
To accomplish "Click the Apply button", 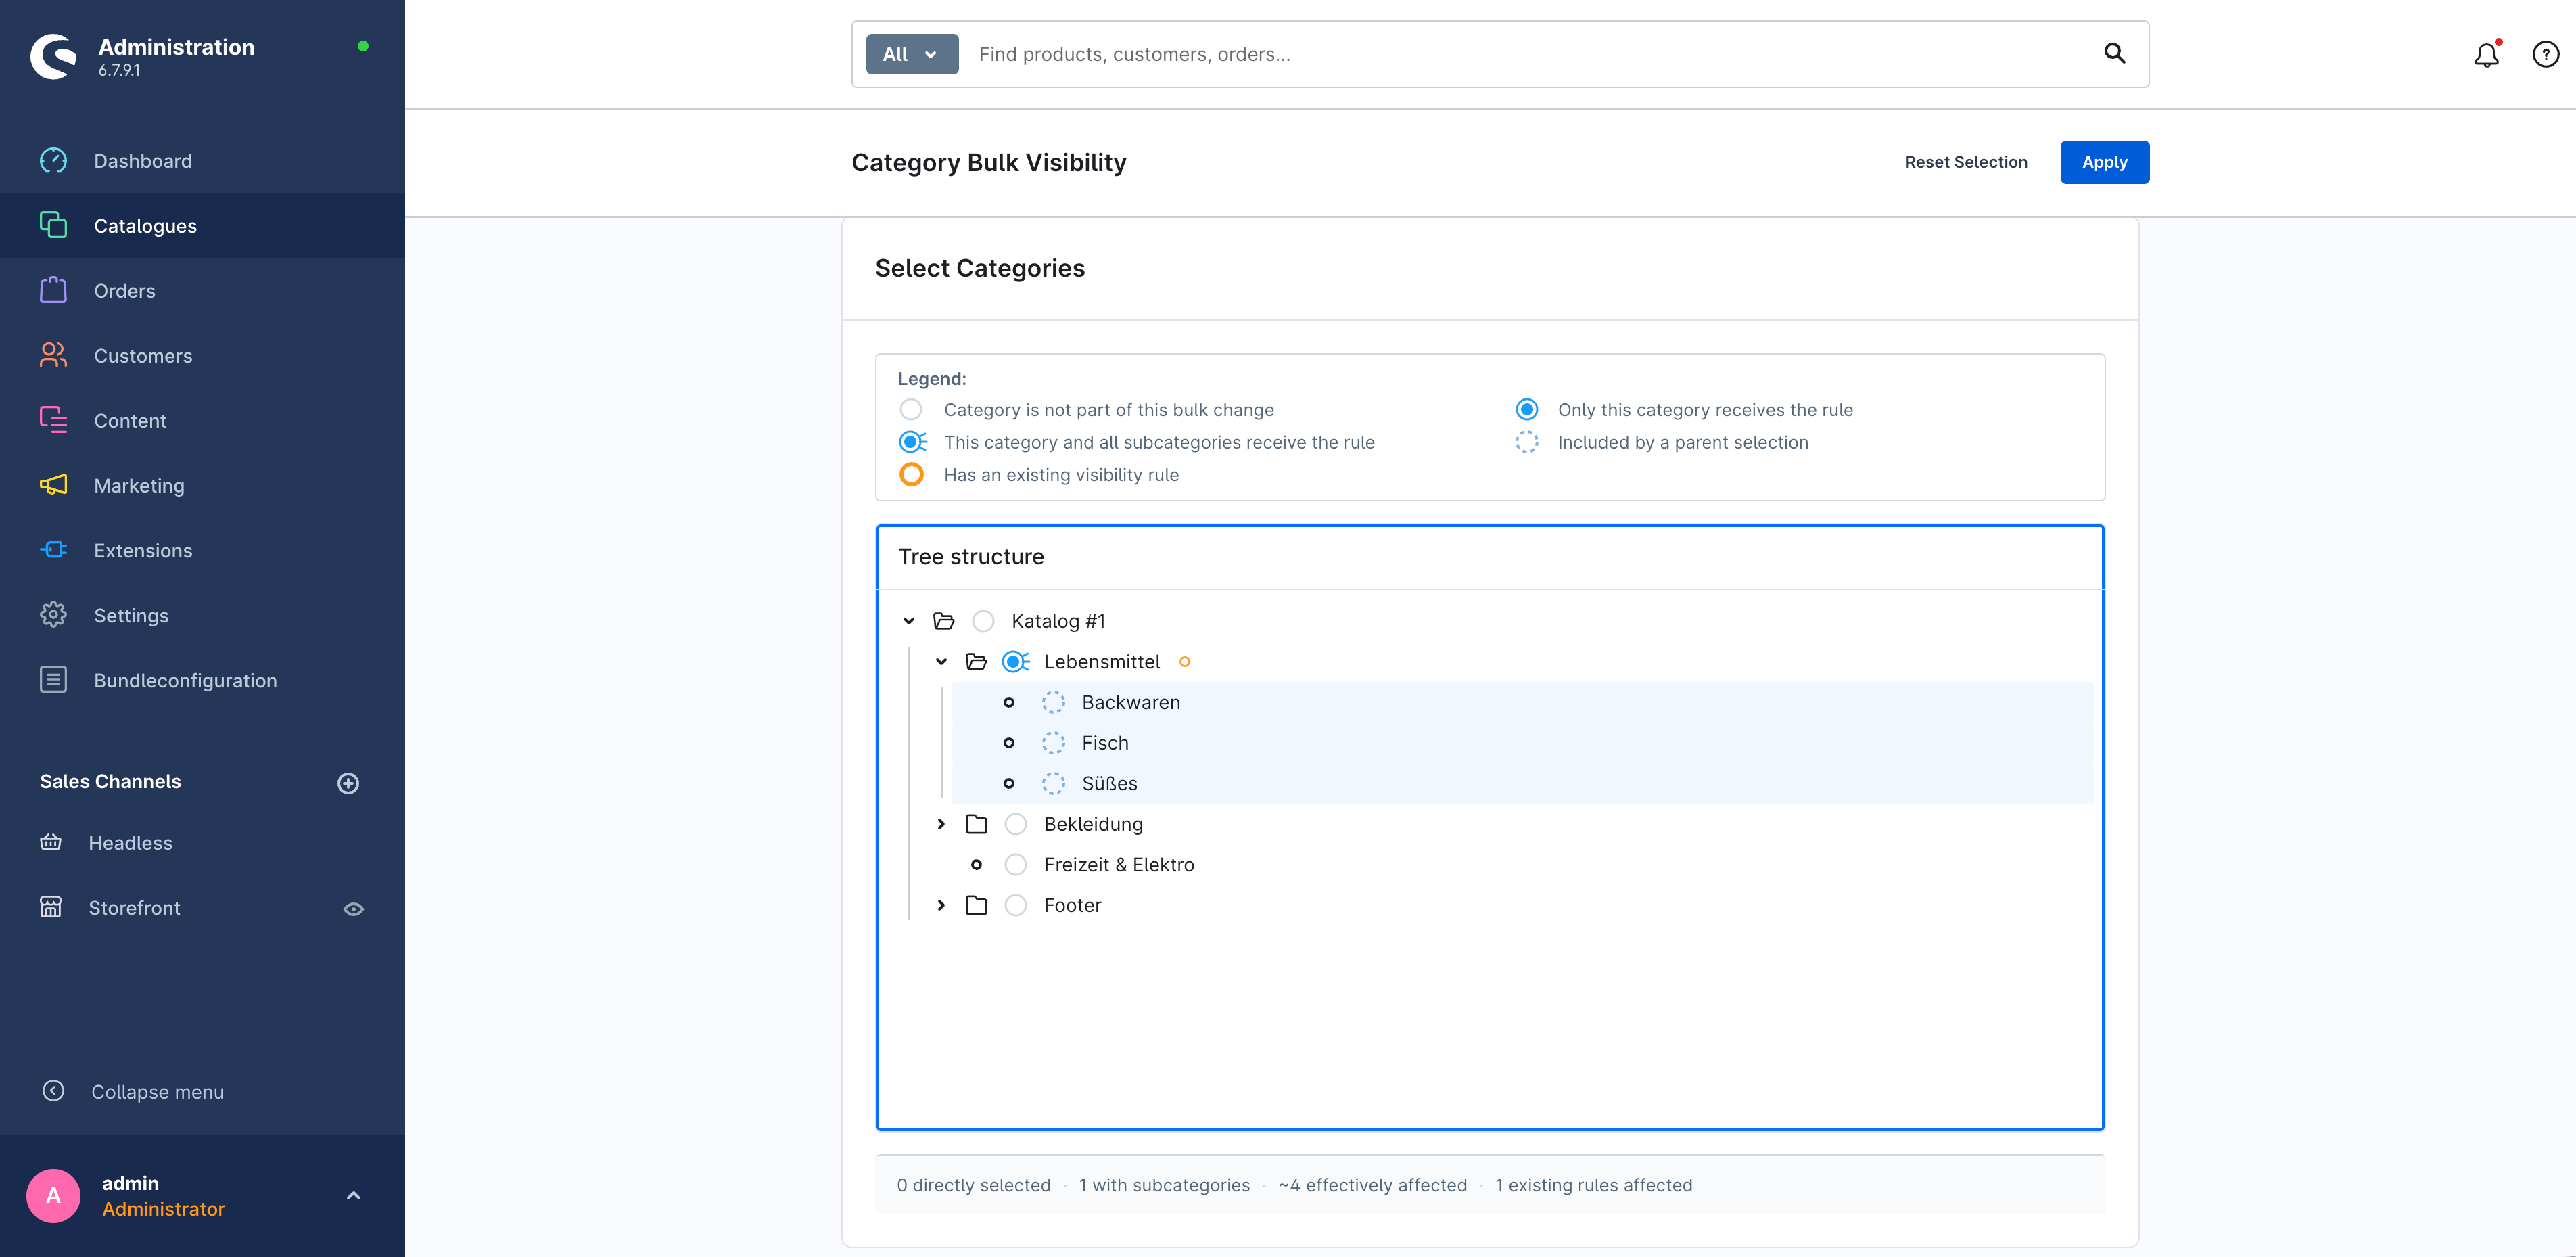I will pyautogui.click(x=2104, y=162).
